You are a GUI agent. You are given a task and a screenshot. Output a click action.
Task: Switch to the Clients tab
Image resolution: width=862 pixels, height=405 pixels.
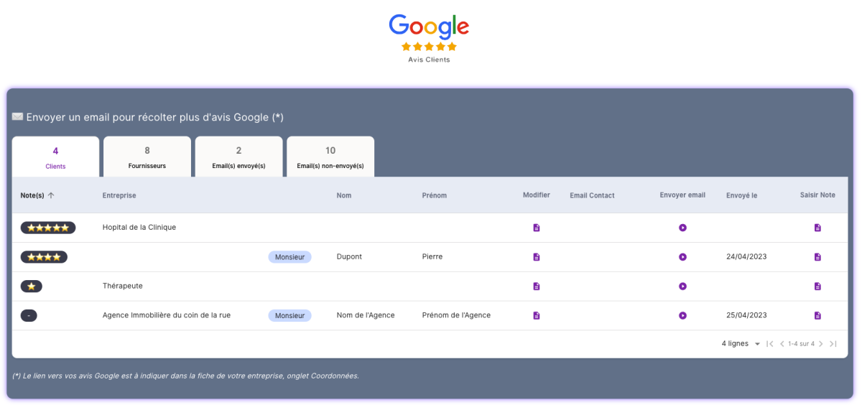point(55,157)
